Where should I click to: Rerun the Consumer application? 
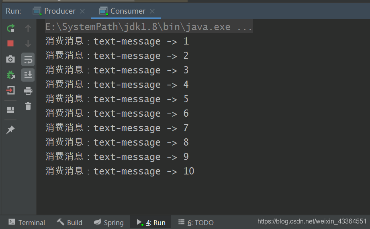pos(10,28)
